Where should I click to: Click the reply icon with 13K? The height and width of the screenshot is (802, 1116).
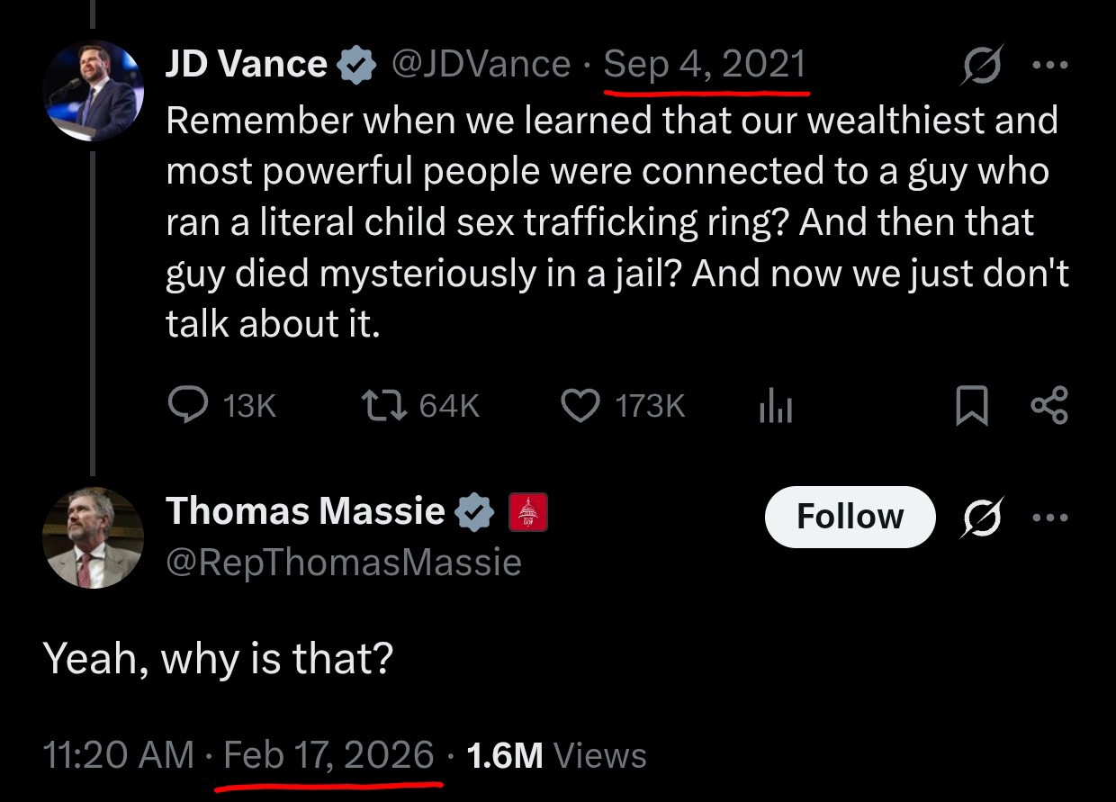188,406
